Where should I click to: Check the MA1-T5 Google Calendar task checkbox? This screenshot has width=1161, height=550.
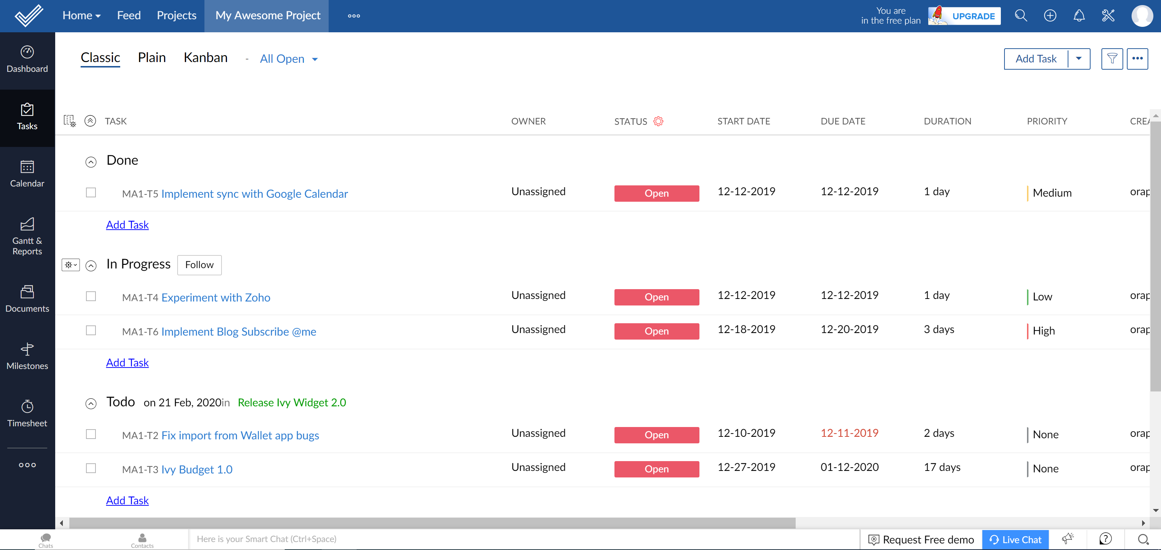tap(90, 192)
